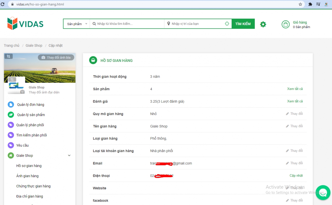Click the locate-me target icon in location field

(x=227, y=24)
